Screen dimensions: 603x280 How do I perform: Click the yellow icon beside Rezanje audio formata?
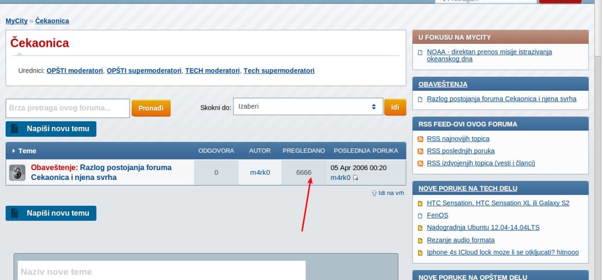tap(420, 240)
